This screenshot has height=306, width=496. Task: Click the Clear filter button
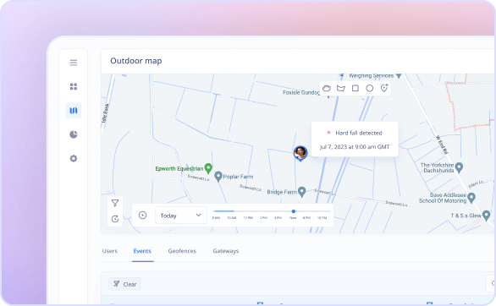(x=125, y=284)
